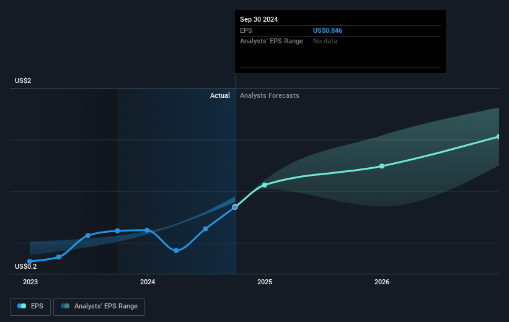
Task: Click the Analysts Forecasts label
Action: (x=270, y=95)
